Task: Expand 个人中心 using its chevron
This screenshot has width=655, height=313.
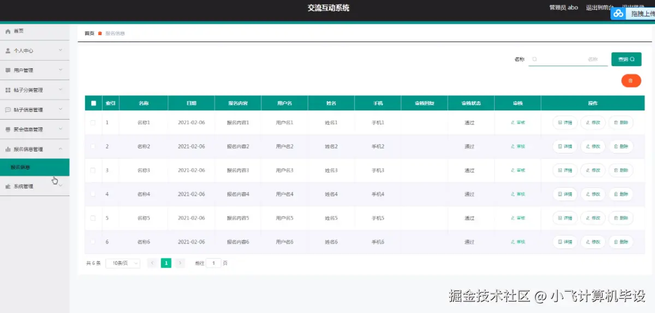Action: (61, 50)
